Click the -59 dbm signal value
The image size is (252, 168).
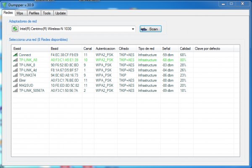click(x=168, y=55)
